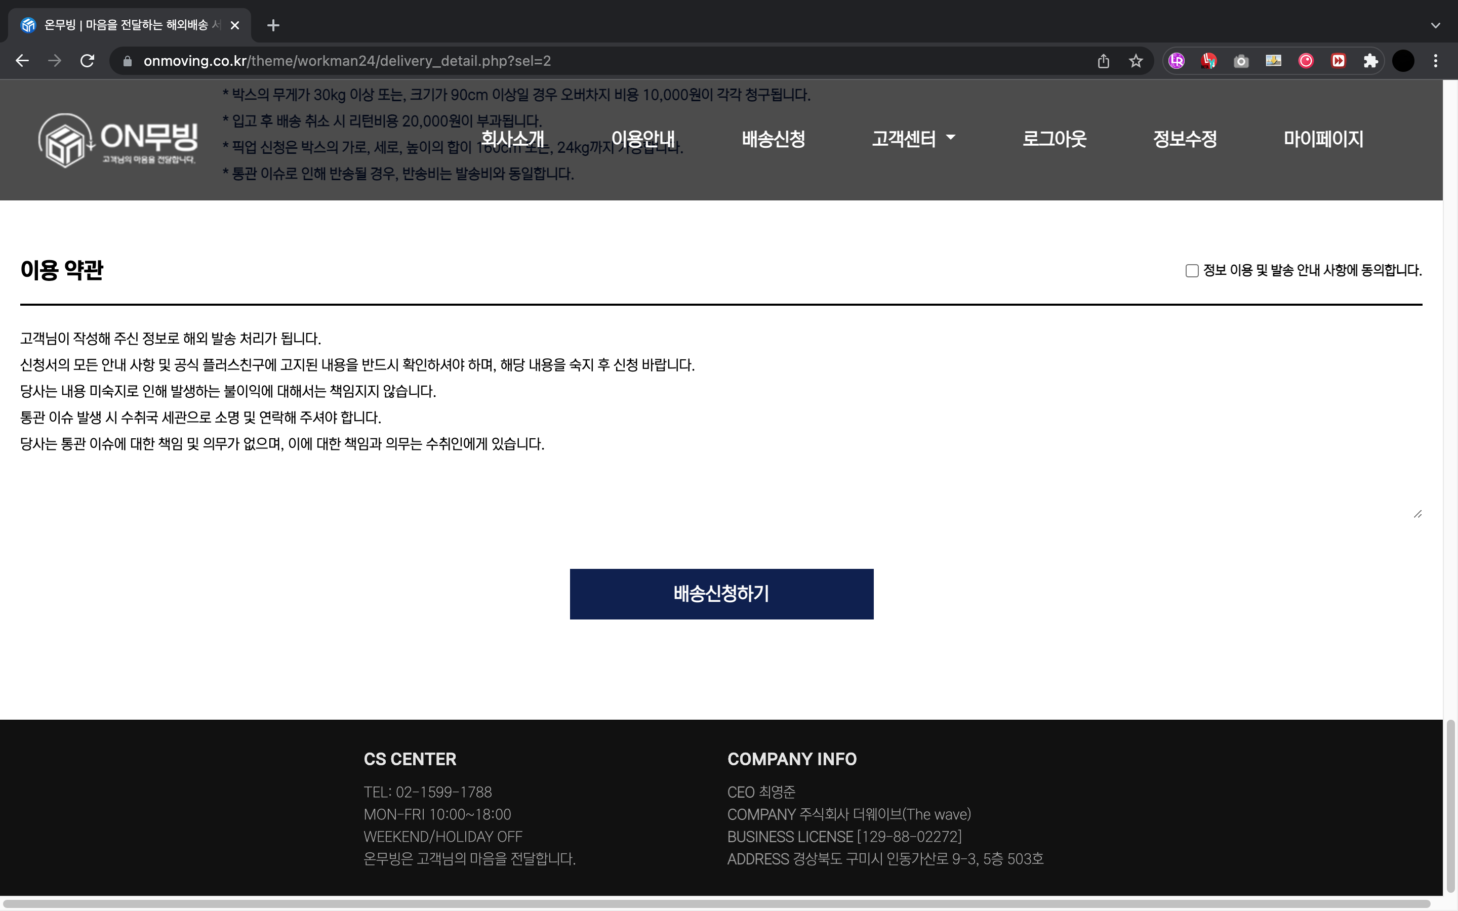The height and width of the screenshot is (911, 1458).
Task: Open a new browser tab
Action: coord(273,25)
